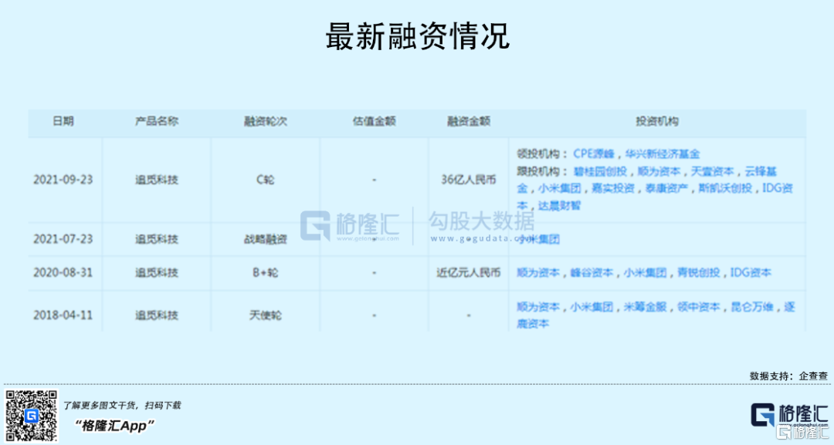Open the 碧桂园创投 investor link
This screenshot has width=834, height=445.
[600, 171]
